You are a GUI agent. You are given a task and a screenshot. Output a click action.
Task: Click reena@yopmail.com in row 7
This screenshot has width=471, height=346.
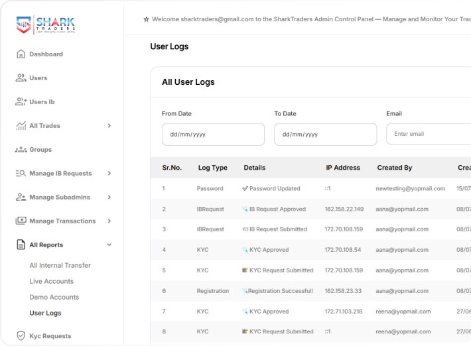tap(403, 312)
